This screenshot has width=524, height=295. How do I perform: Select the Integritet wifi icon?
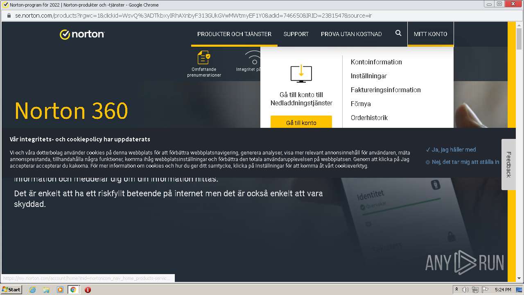[x=253, y=58]
